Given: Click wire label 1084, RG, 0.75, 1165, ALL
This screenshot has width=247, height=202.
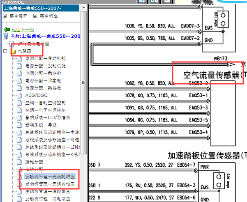Looking at the screenshot, I should click(x=151, y=120).
